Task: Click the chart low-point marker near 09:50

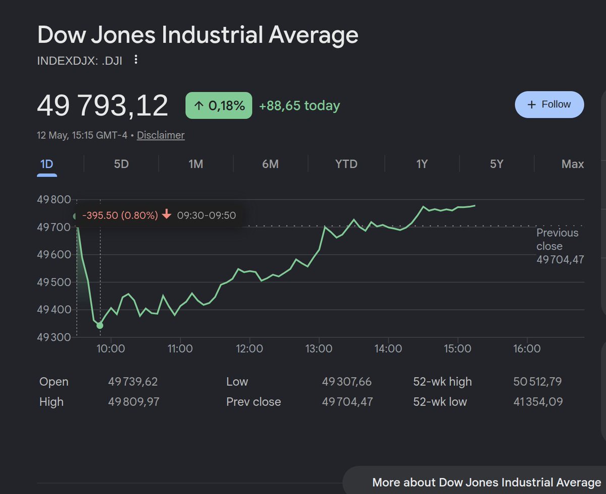Action: coord(99,326)
